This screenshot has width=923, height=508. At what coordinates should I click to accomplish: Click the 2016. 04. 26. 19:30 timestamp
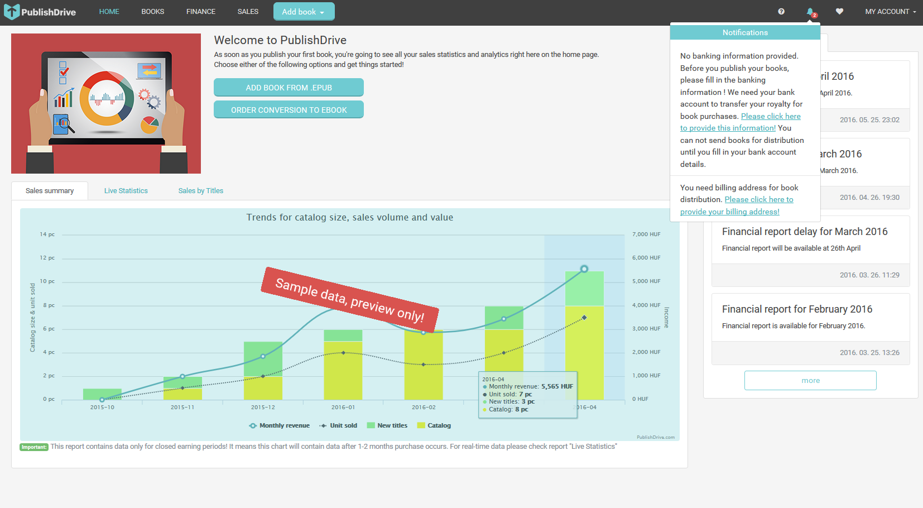[869, 198]
